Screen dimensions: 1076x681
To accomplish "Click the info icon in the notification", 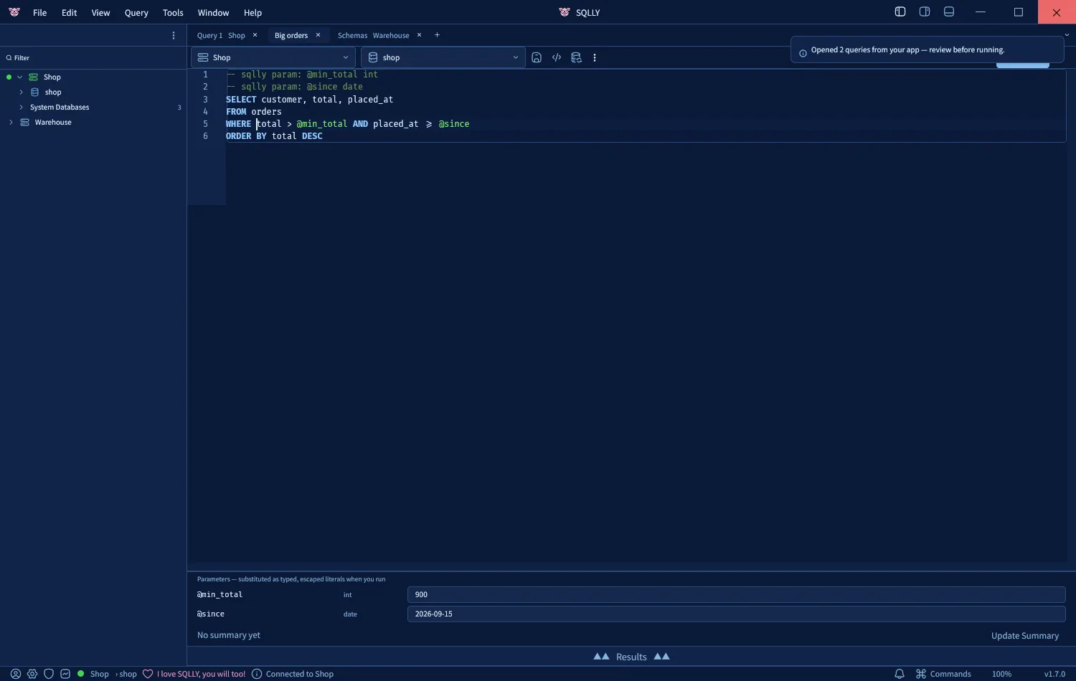I will click(x=803, y=53).
